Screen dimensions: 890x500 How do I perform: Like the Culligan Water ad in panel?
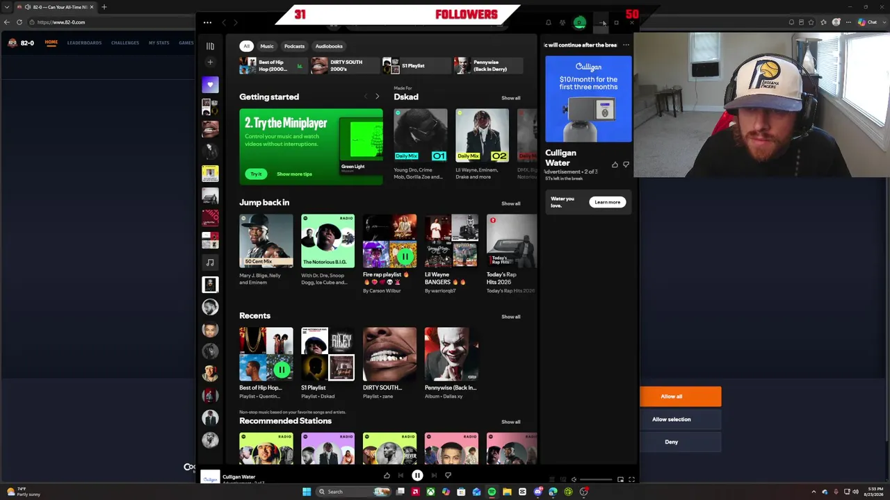click(x=615, y=165)
